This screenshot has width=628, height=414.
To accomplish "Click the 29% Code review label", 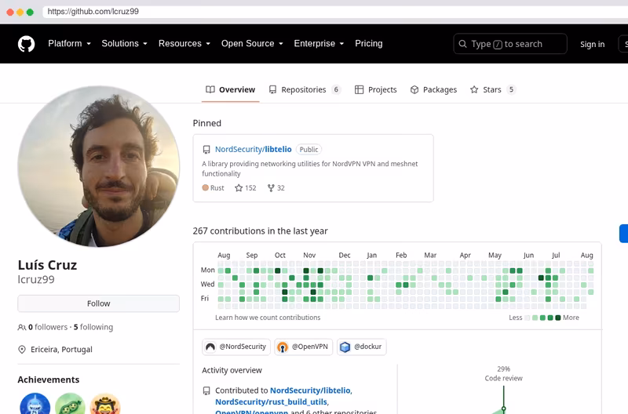I will [503, 373].
